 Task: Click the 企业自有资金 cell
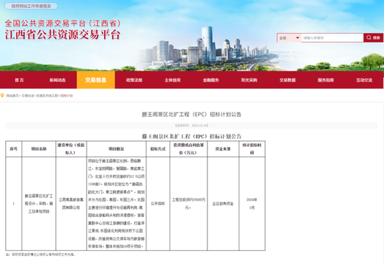[x=223, y=203]
